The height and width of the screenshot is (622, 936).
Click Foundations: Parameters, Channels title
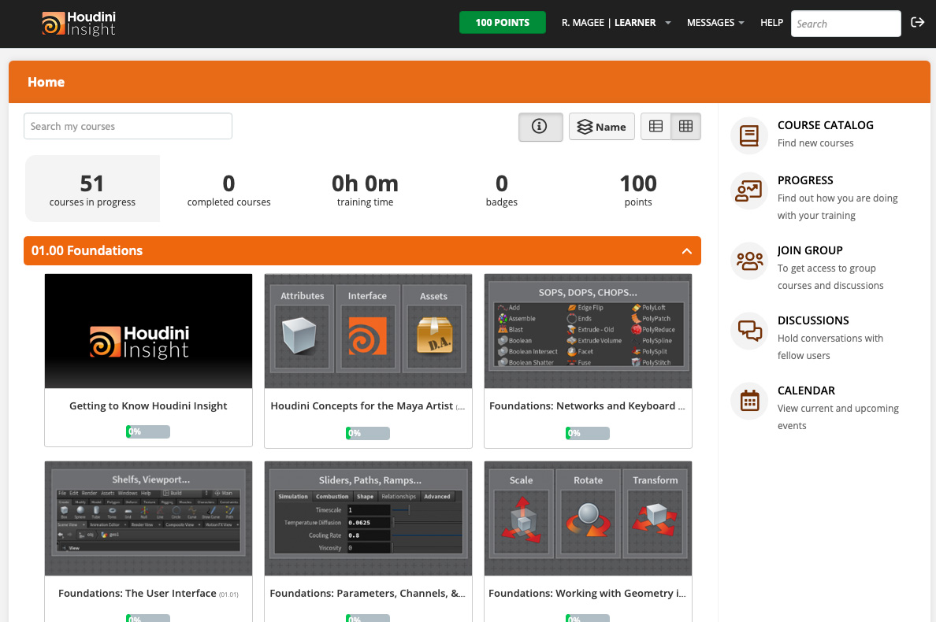[x=367, y=594]
